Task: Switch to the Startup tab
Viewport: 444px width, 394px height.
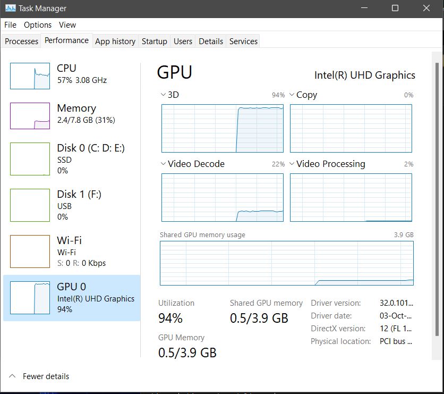Action: [154, 41]
